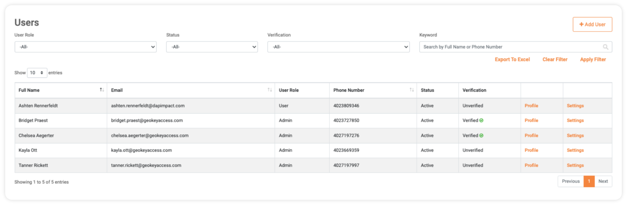Click phone number 4023669359
Viewport: 627px width, 205px height.
346,150
